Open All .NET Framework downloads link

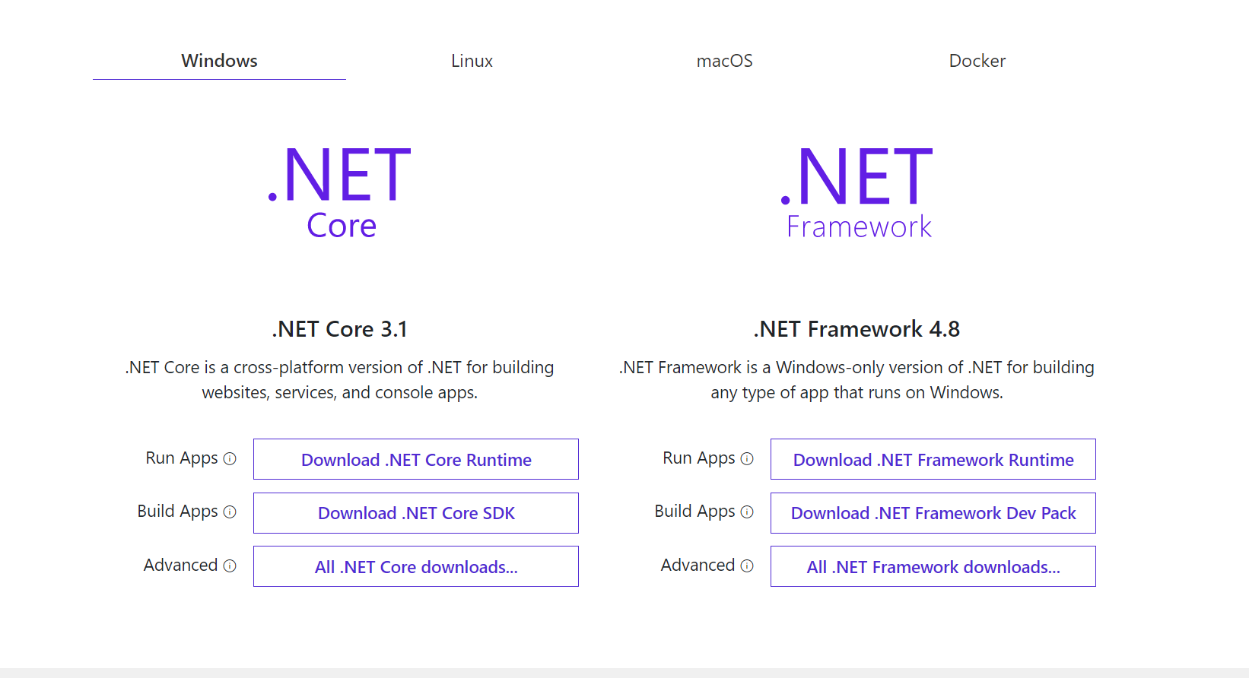pos(933,566)
